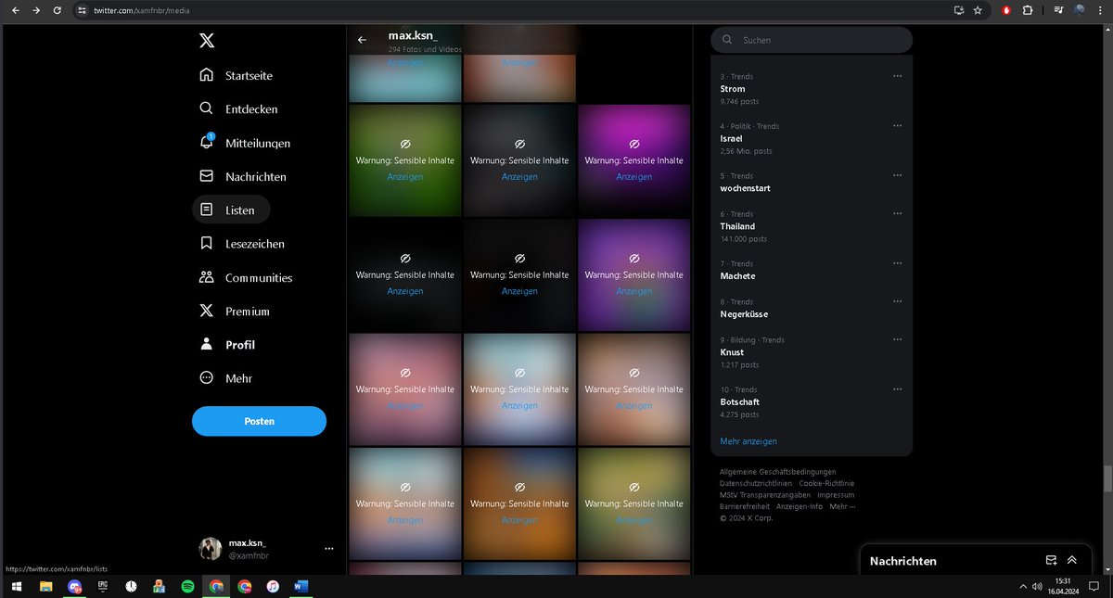Click the X logo in the sidebar
Screen dimensions: 1113x598
click(207, 41)
